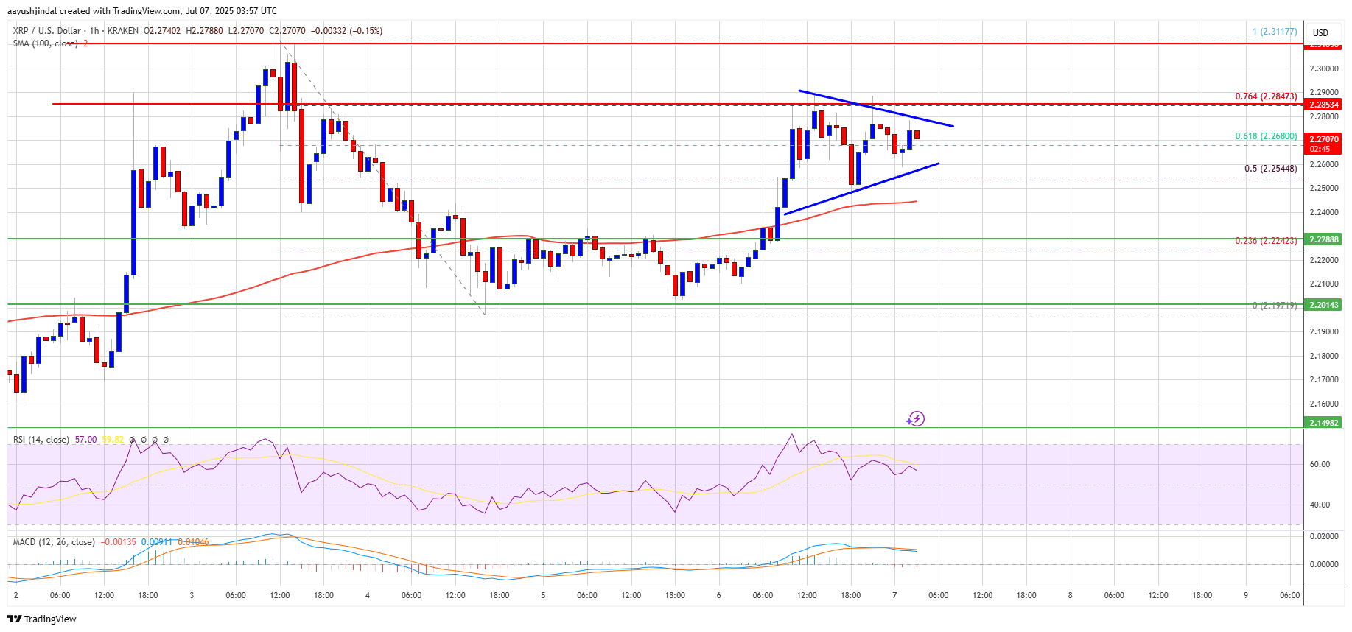1352x632 pixels.
Task: Click the 0.5 (2.25448) Fibonacci level label
Action: [1270, 169]
